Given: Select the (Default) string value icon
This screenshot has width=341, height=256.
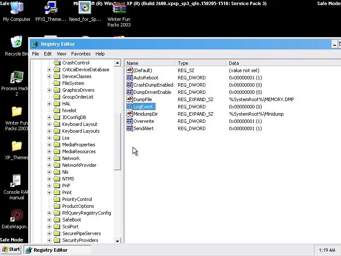Looking at the screenshot, I should 130,70.
